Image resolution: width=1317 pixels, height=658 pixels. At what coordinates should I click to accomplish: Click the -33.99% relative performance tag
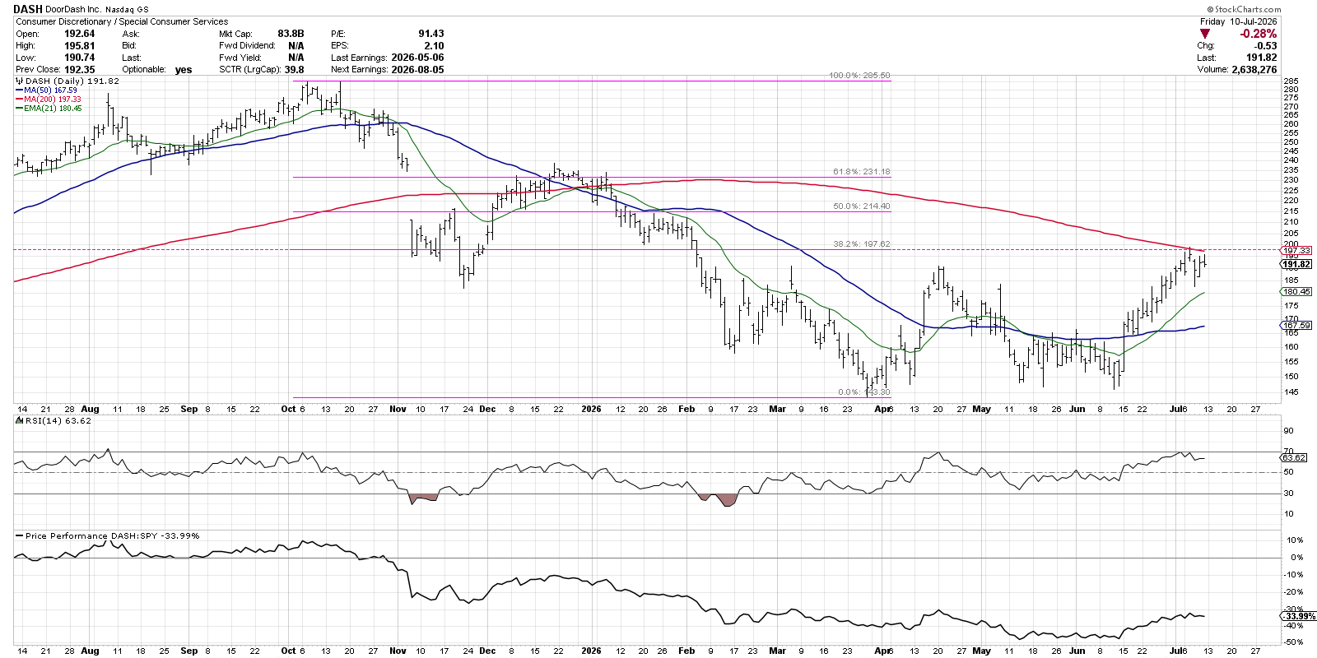[1299, 616]
